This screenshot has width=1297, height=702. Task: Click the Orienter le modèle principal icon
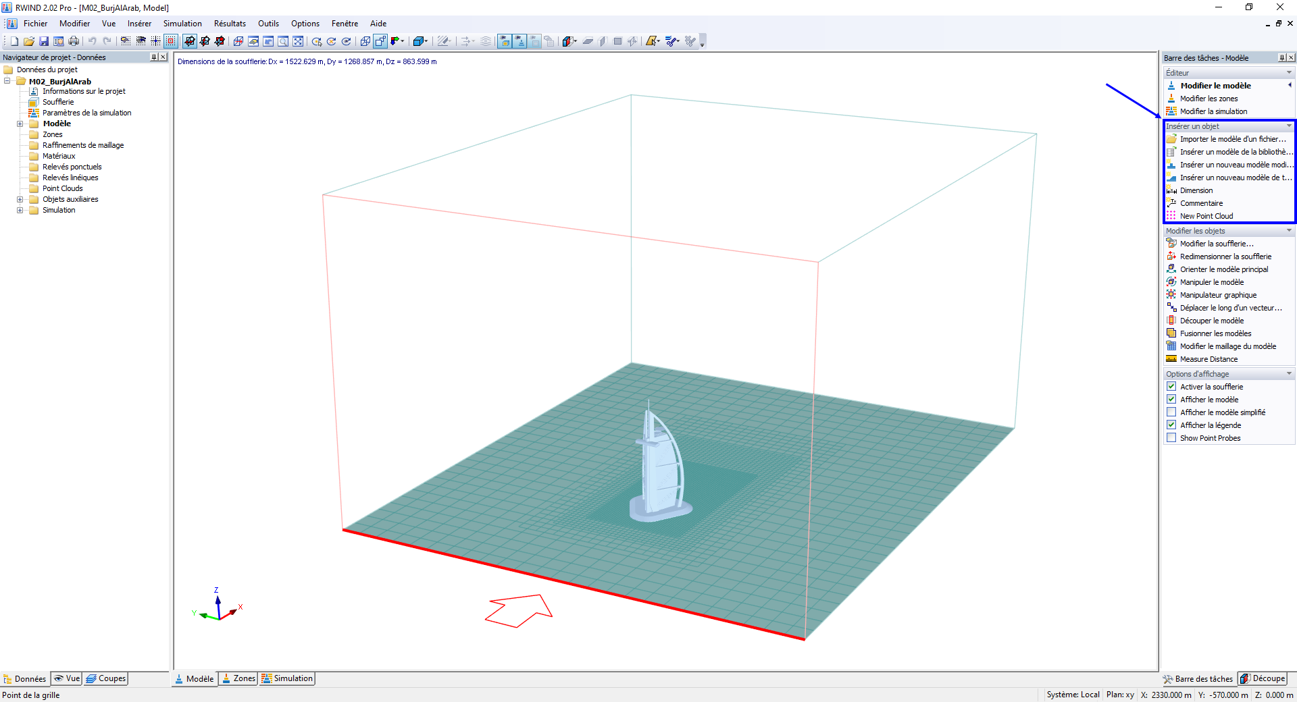pyautogui.click(x=1171, y=269)
